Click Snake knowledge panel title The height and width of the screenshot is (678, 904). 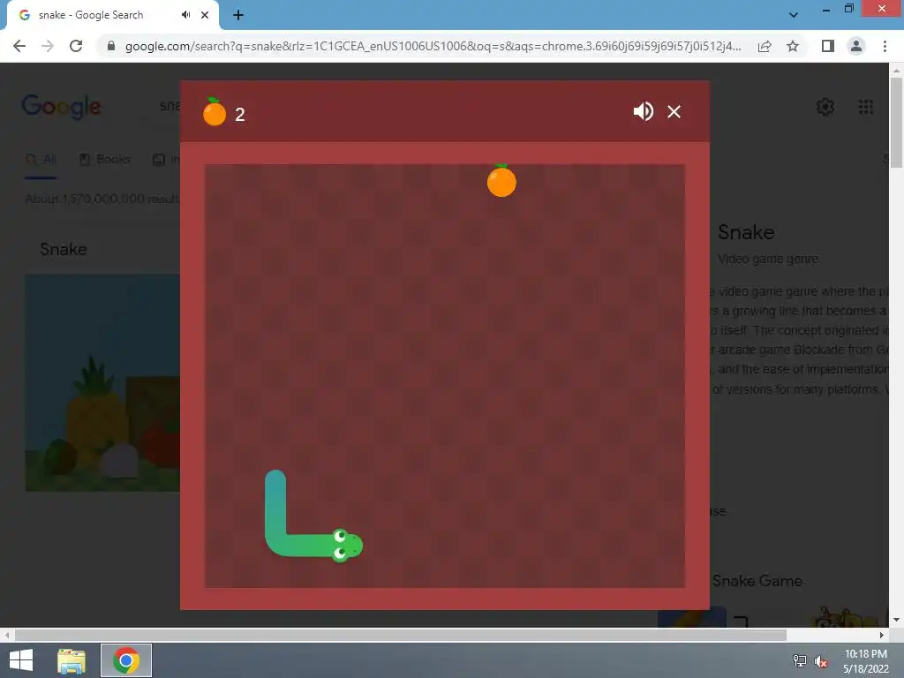pyautogui.click(x=746, y=232)
